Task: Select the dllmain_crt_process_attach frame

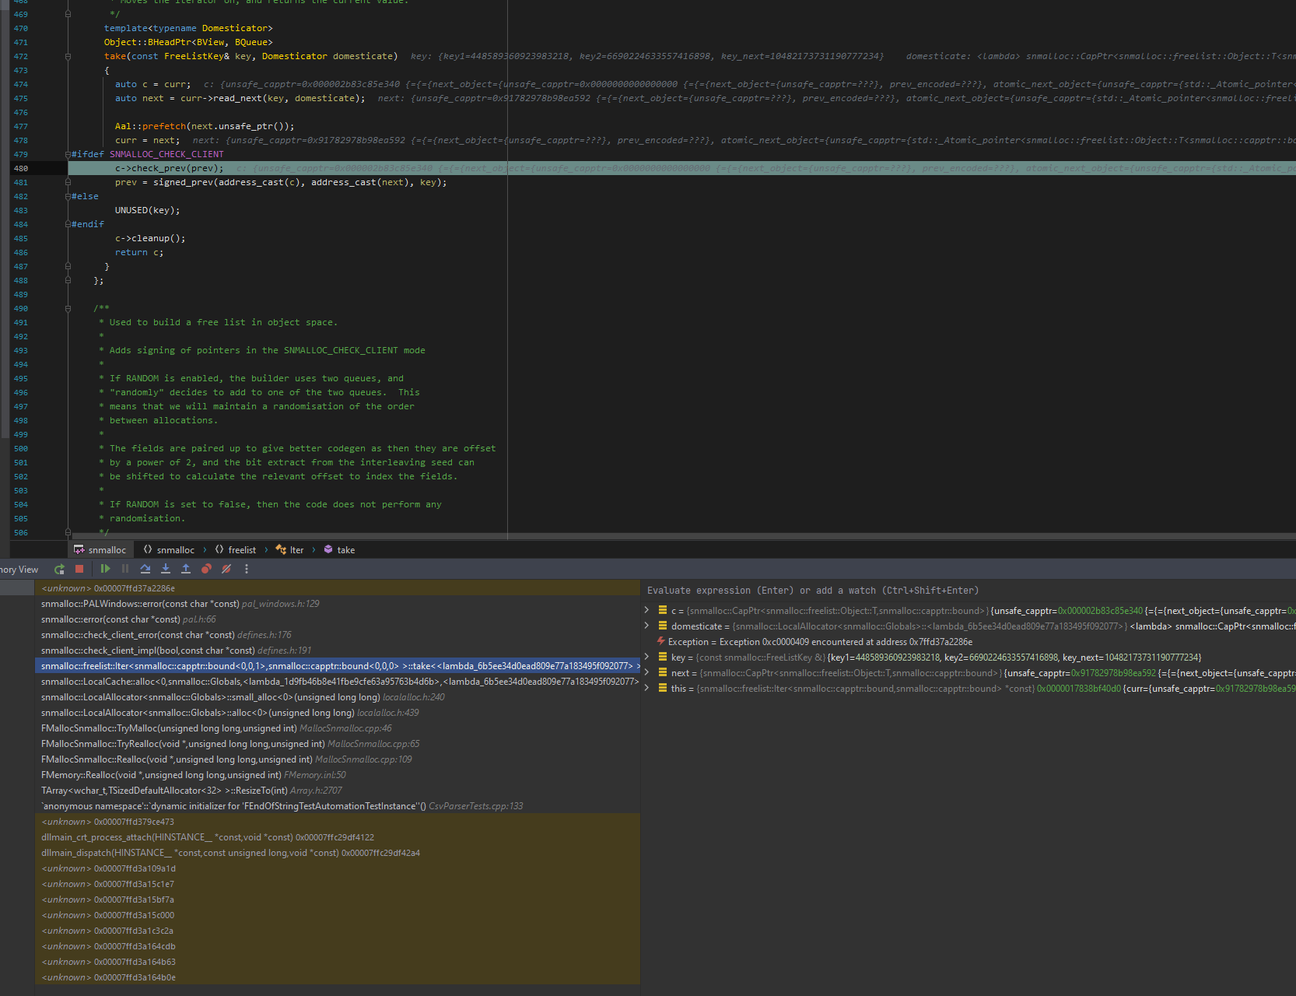Action: coord(338,837)
